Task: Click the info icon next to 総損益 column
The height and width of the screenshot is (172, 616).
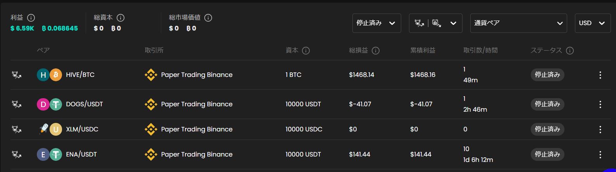Action: pos(376,51)
